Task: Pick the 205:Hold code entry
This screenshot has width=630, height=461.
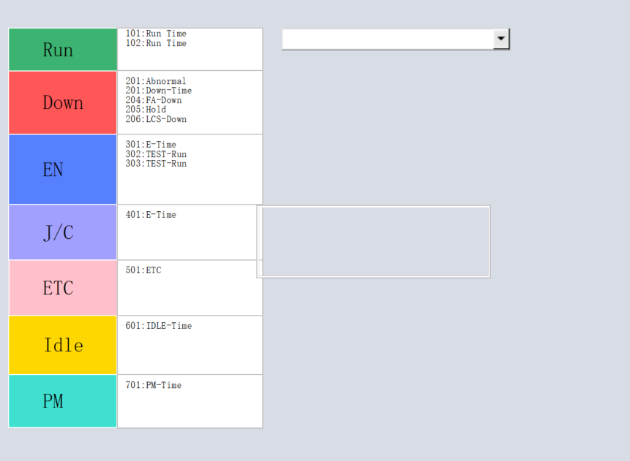Action: 146,110
